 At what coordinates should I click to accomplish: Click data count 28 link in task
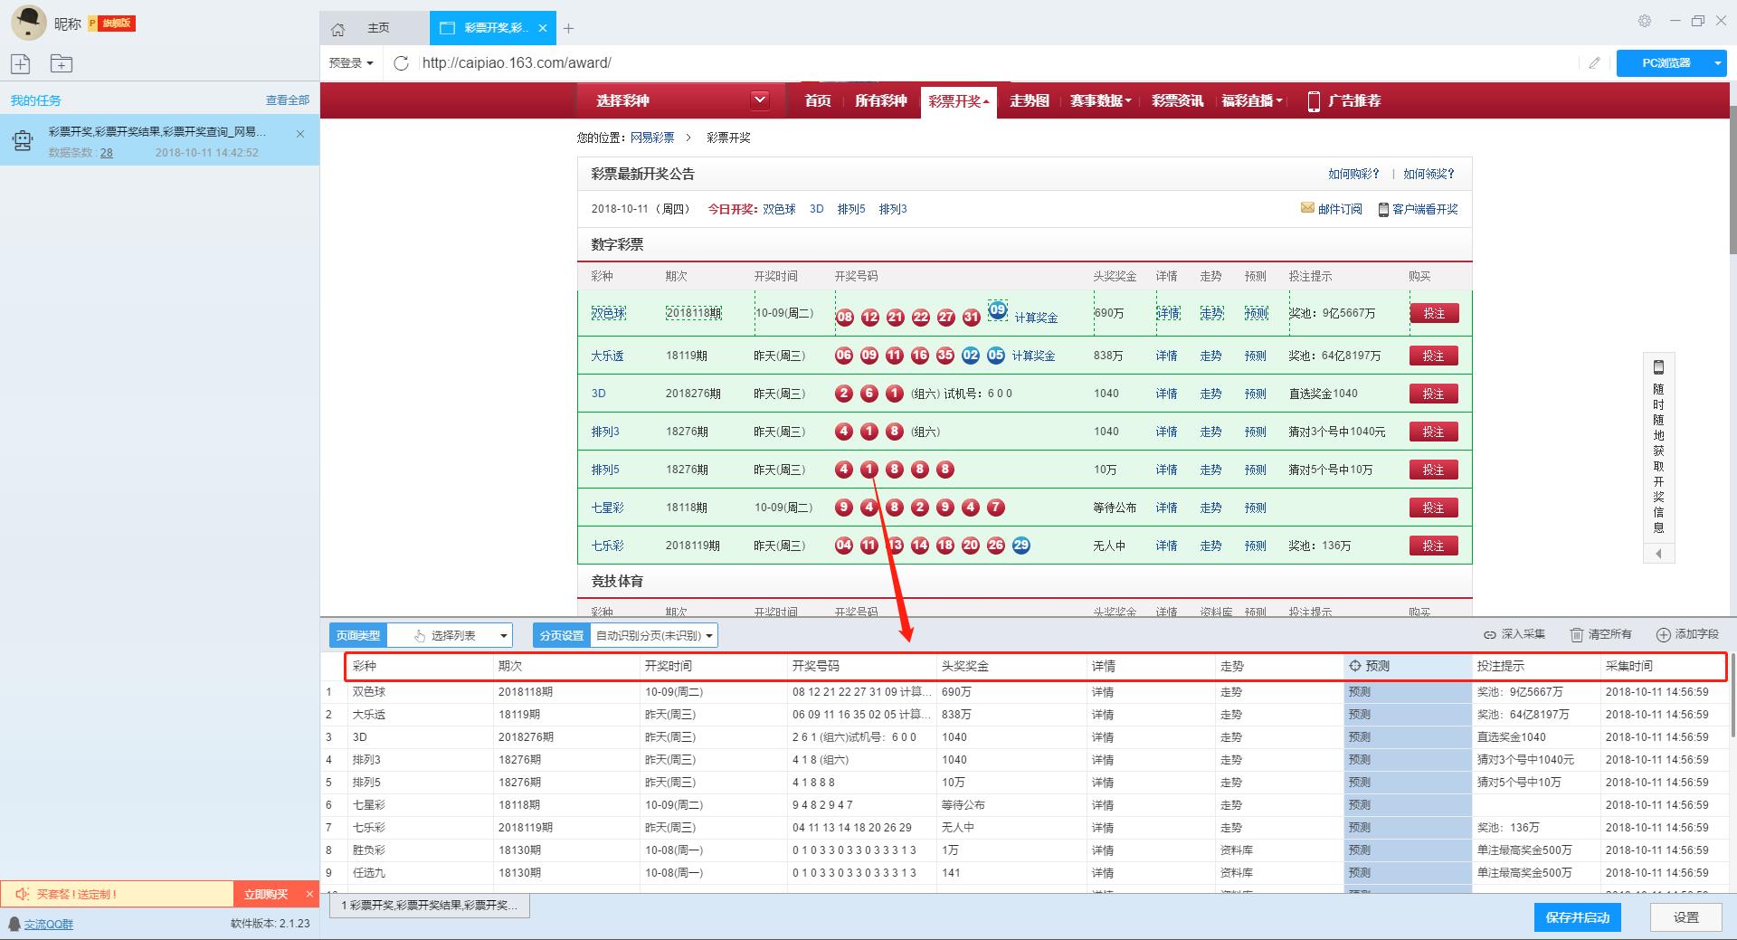click(x=107, y=153)
